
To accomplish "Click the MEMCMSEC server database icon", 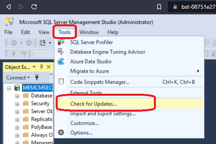I will click(17, 88).
